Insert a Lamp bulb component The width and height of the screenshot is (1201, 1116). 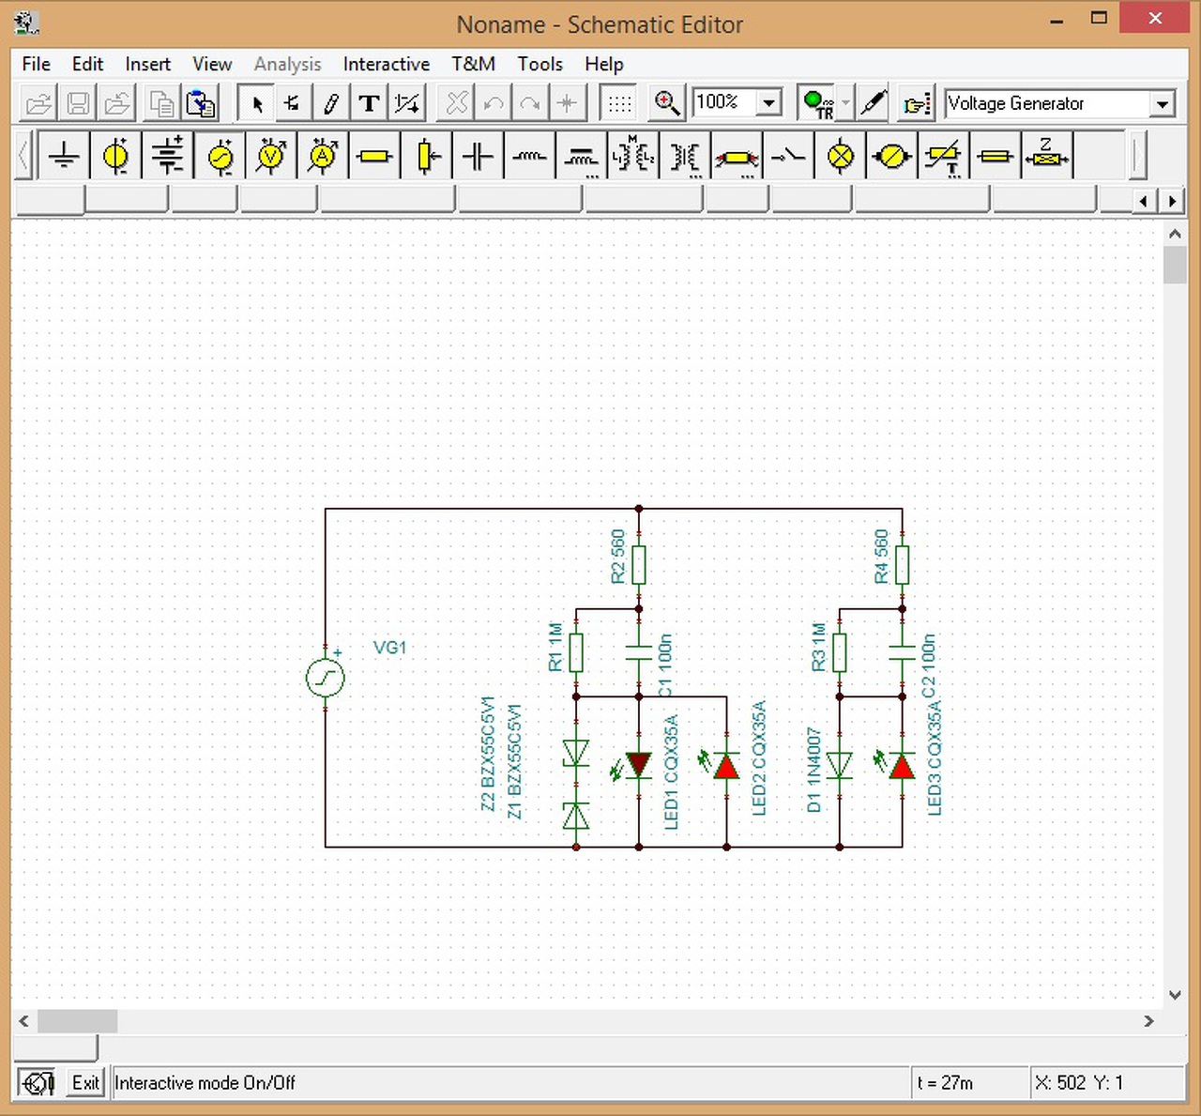(841, 156)
